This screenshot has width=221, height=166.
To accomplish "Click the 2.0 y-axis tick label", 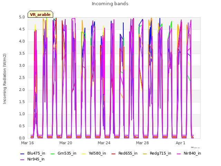I will click(22, 90).
